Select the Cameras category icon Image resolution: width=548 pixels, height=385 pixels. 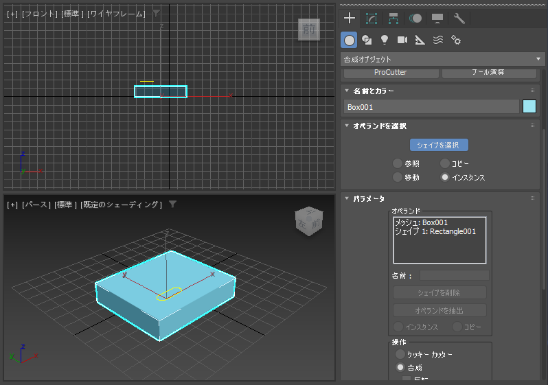402,40
